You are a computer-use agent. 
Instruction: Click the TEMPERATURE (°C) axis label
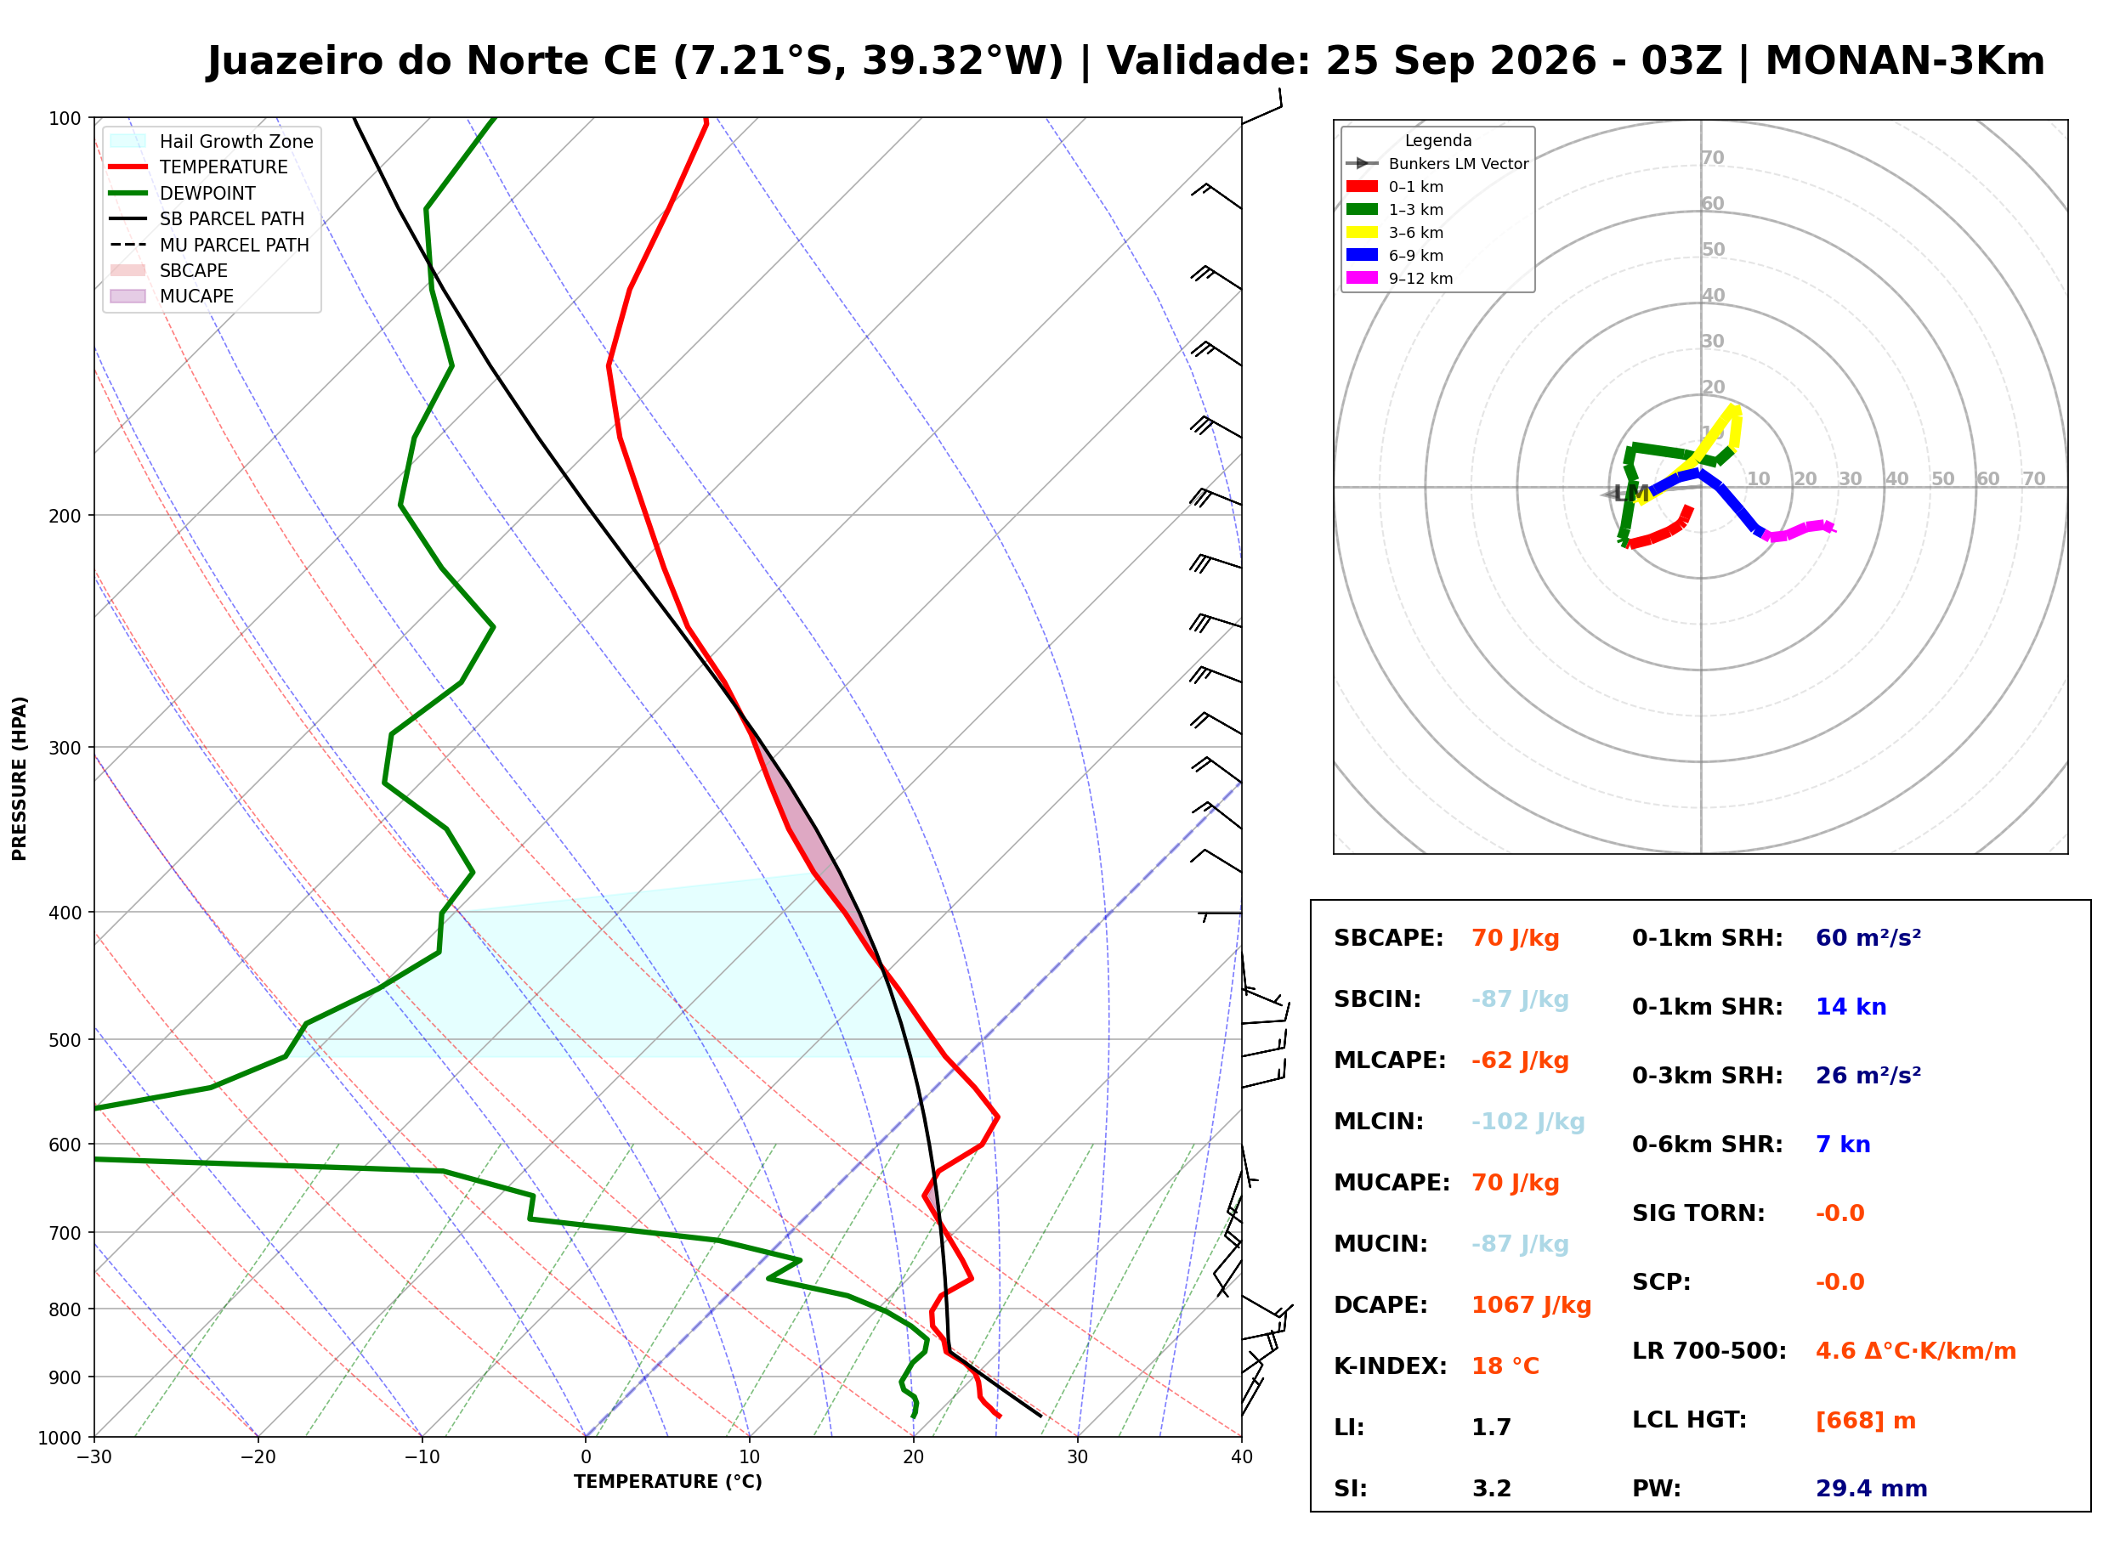(x=667, y=1482)
